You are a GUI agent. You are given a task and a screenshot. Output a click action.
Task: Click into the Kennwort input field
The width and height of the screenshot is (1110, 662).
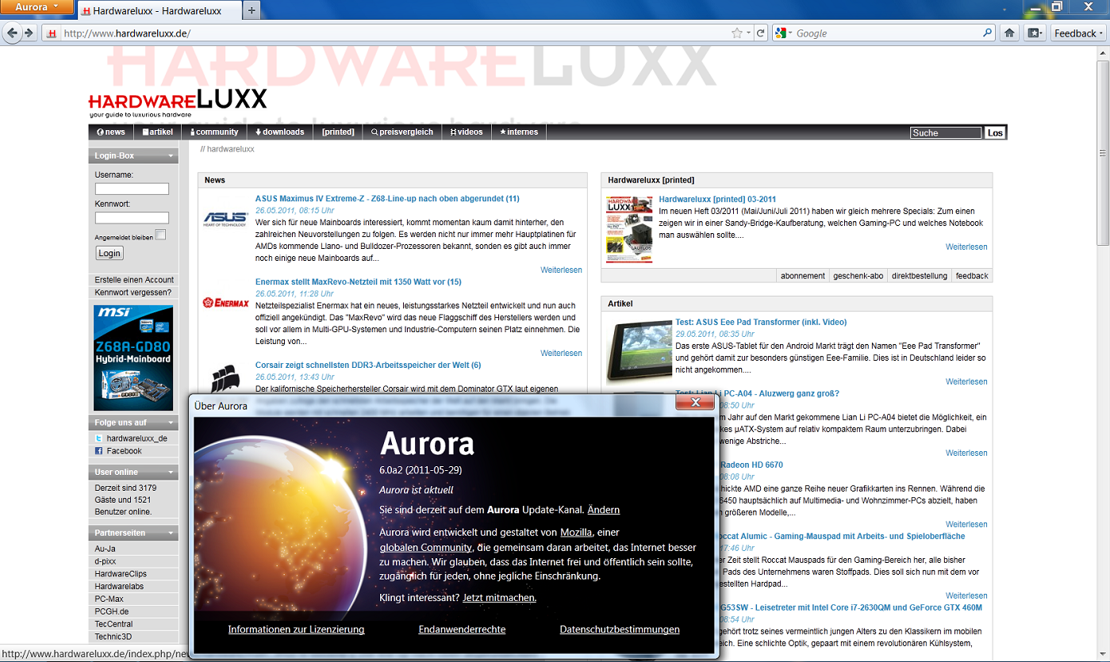click(132, 218)
